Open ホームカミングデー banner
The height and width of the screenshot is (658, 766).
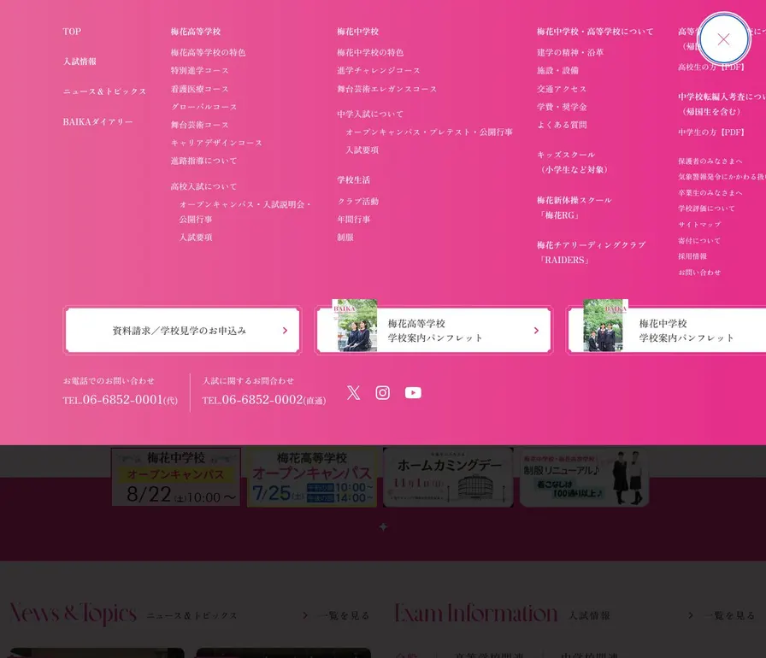tap(448, 478)
